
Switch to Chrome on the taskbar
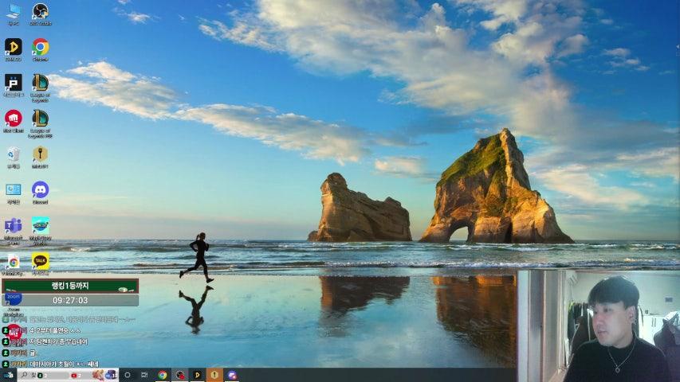tap(163, 375)
